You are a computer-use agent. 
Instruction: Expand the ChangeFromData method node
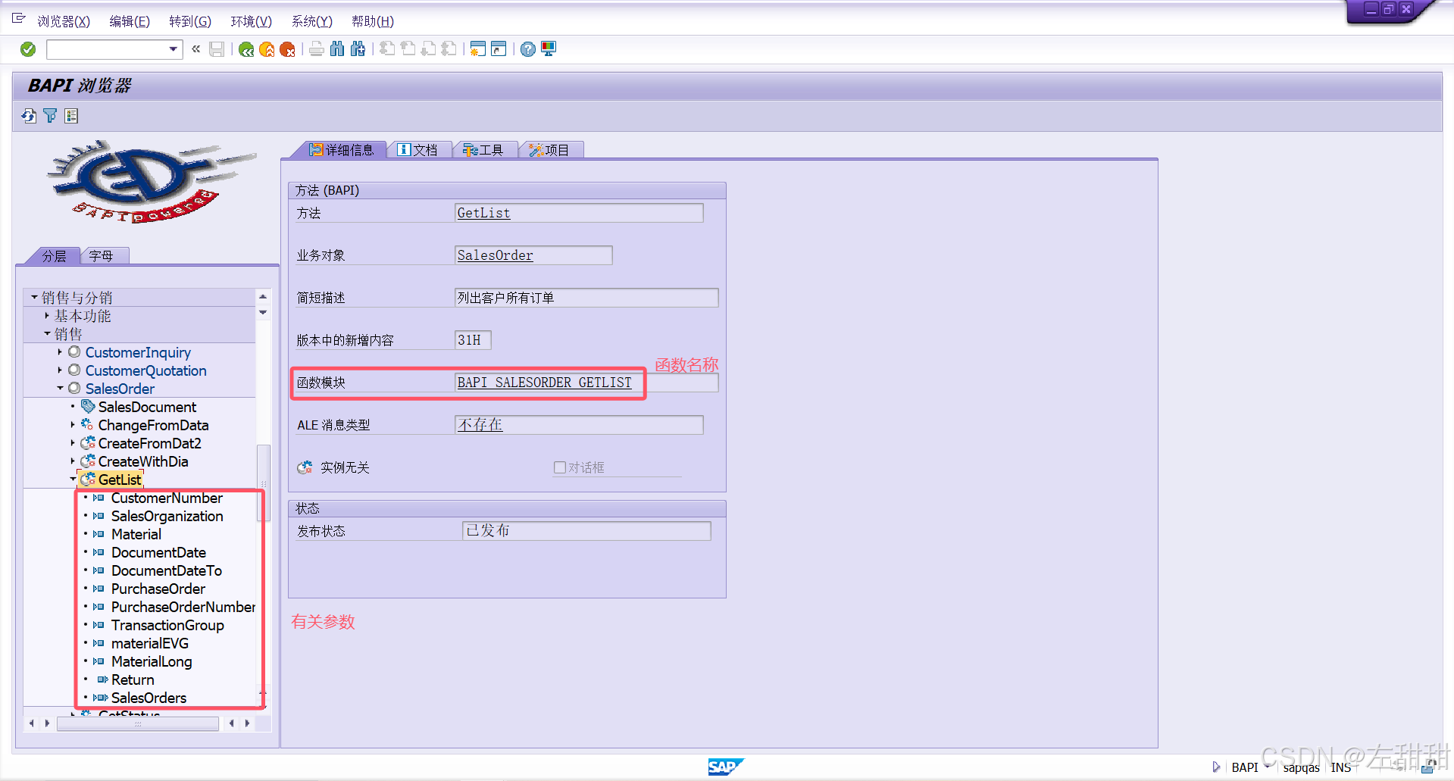73,425
